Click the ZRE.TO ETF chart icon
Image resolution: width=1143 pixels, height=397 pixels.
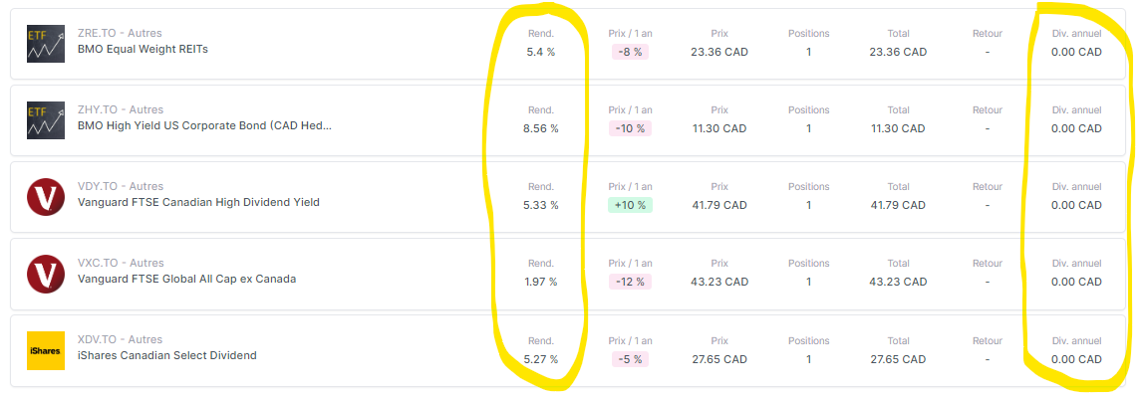(46, 44)
